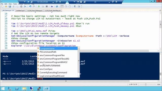Click the script pane vertical scrollbar
This screenshot has width=162, height=91.
[x=160, y=25]
